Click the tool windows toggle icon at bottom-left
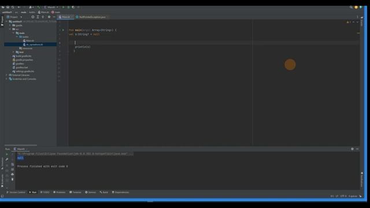Screen dimensions: 370x208 2,196
